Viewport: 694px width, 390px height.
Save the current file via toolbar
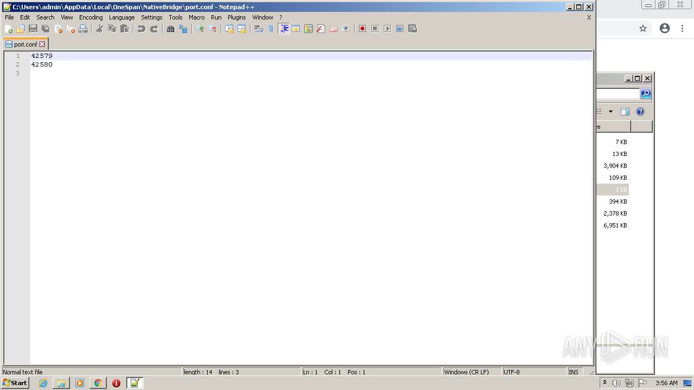(33, 29)
